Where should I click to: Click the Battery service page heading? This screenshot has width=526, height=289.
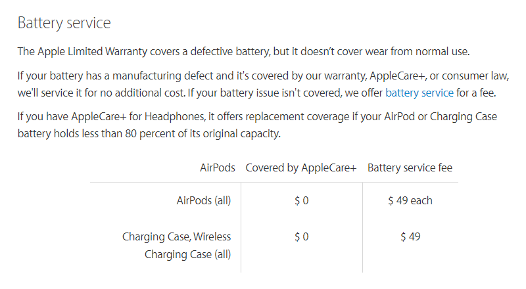[64, 23]
